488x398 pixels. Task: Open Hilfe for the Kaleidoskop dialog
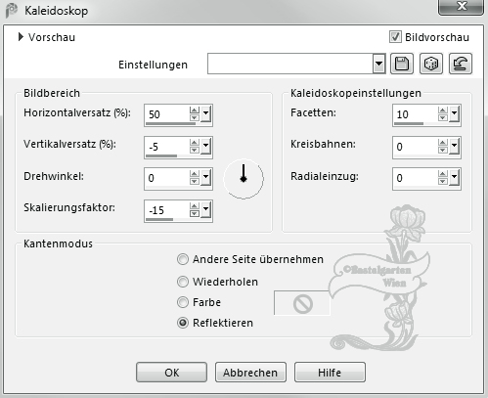[x=330, y=373]
